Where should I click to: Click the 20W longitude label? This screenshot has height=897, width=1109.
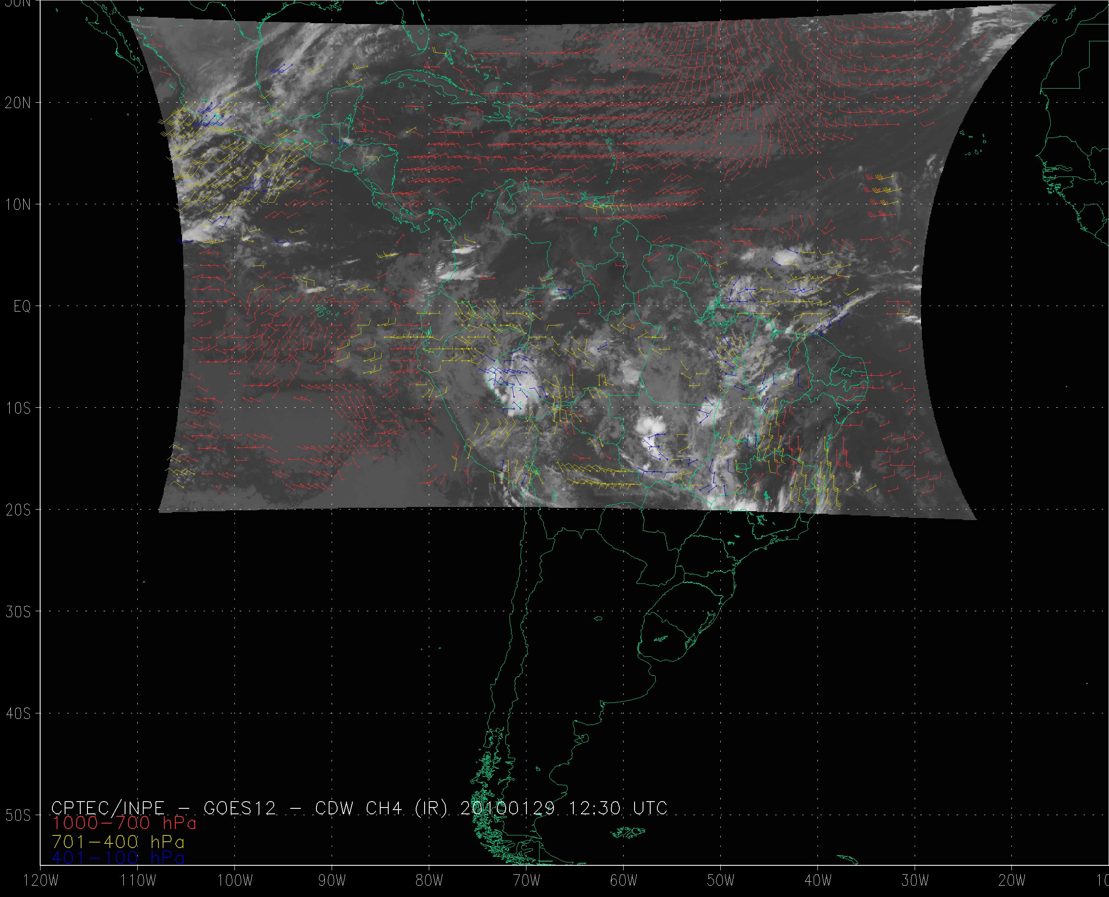1012,881
